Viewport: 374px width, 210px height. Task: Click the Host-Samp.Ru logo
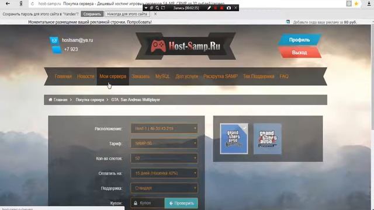[186, 46]
